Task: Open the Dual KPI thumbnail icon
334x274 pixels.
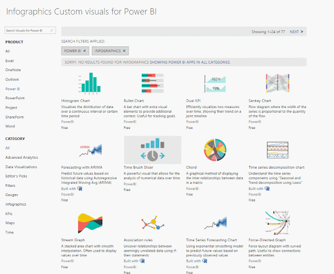Action: pos(215,84)
